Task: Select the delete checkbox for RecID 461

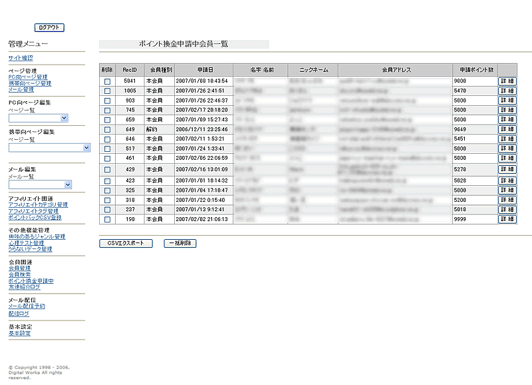Action: tap(107, 159)
